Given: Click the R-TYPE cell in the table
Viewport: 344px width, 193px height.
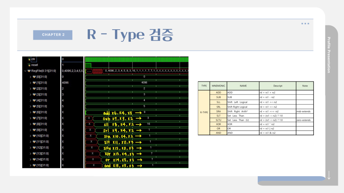Looking at the screenshot, I should (x=204, y=112).
